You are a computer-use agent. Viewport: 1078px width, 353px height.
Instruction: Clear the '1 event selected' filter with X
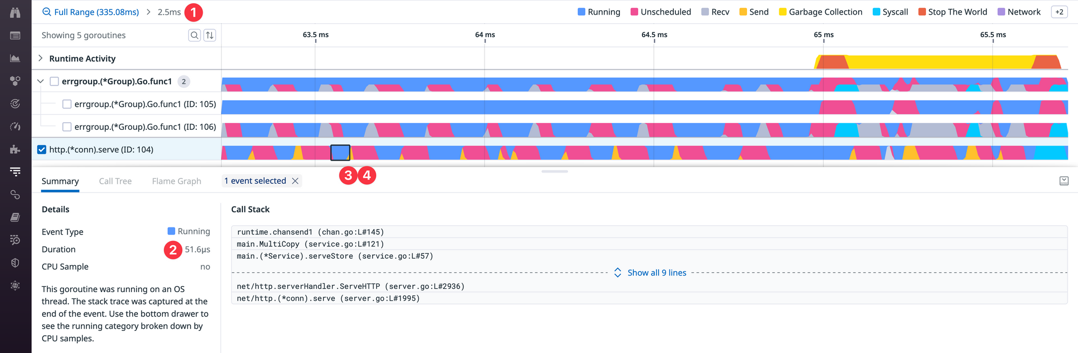click(x=295, y=181)
